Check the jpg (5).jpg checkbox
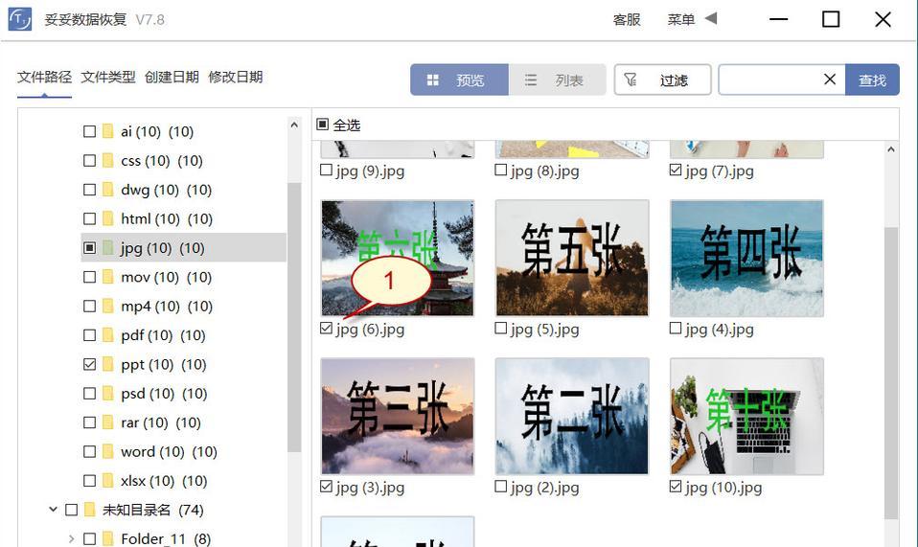Image resolution: width=918 pixels, height=547 pixels. (x=500, y=329)
